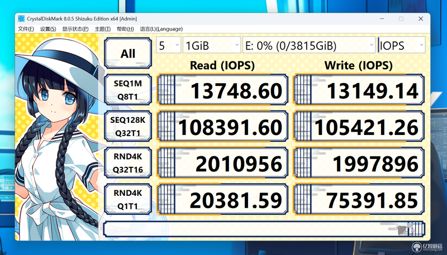
Task: Open the 显示状态(P) menu
Action: click(75, 29)
